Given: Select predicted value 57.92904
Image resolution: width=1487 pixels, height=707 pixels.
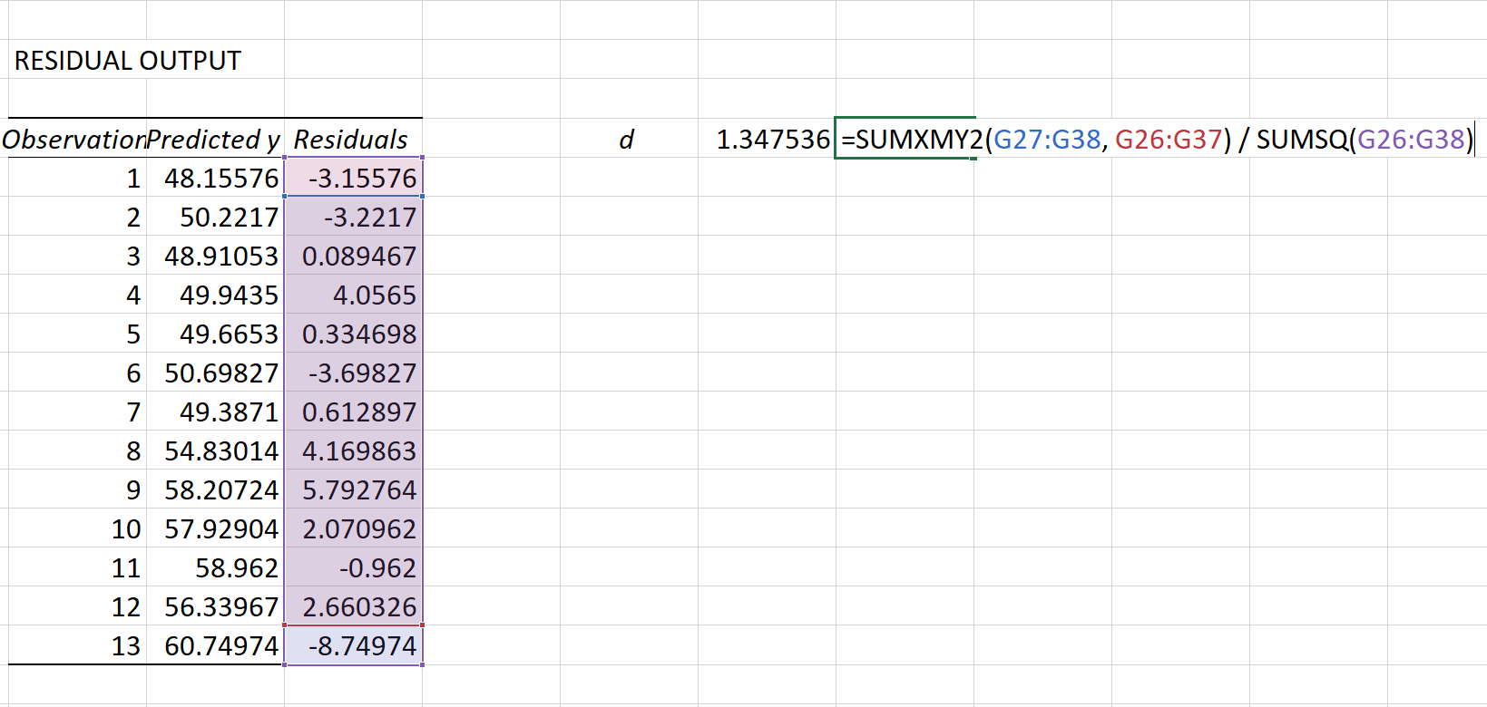Looking at the screenshot, I should click(x=215, y=528).
